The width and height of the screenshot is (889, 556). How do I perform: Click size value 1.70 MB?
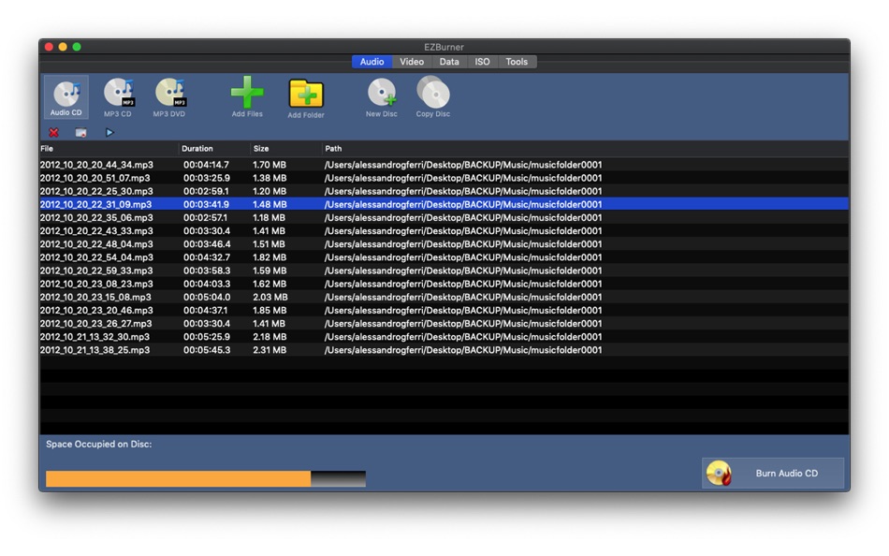coord(270,165)
